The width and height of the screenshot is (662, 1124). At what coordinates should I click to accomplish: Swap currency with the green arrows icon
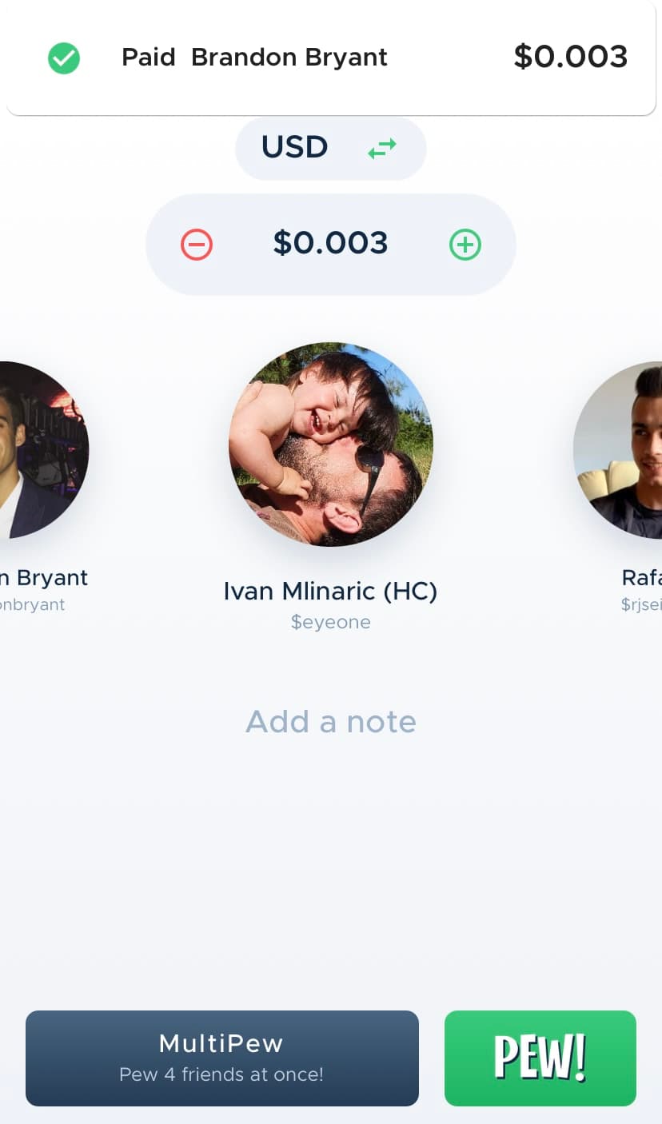382,148
